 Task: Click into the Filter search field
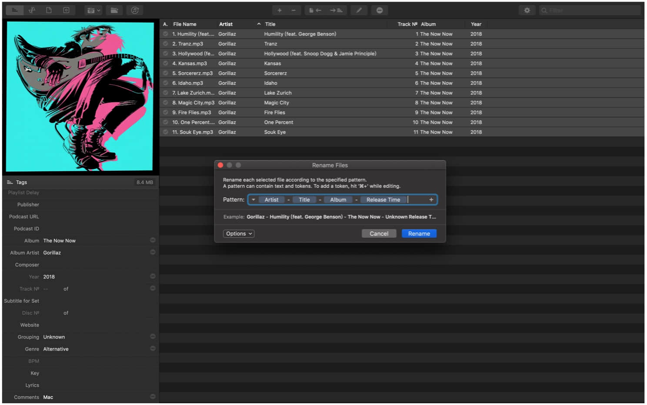[590, 10]
